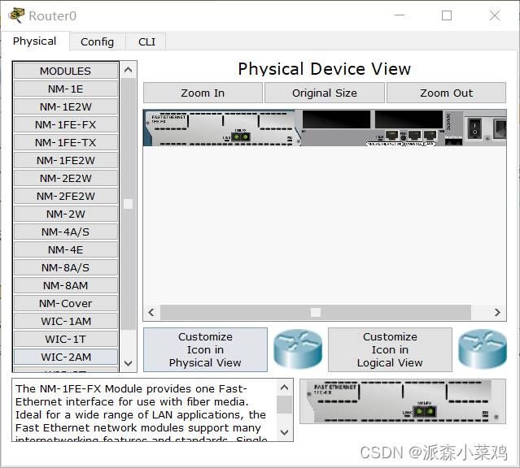520x468 pixels.
Task: Click device view right scroll arrow
Action: tap(497, 312)
